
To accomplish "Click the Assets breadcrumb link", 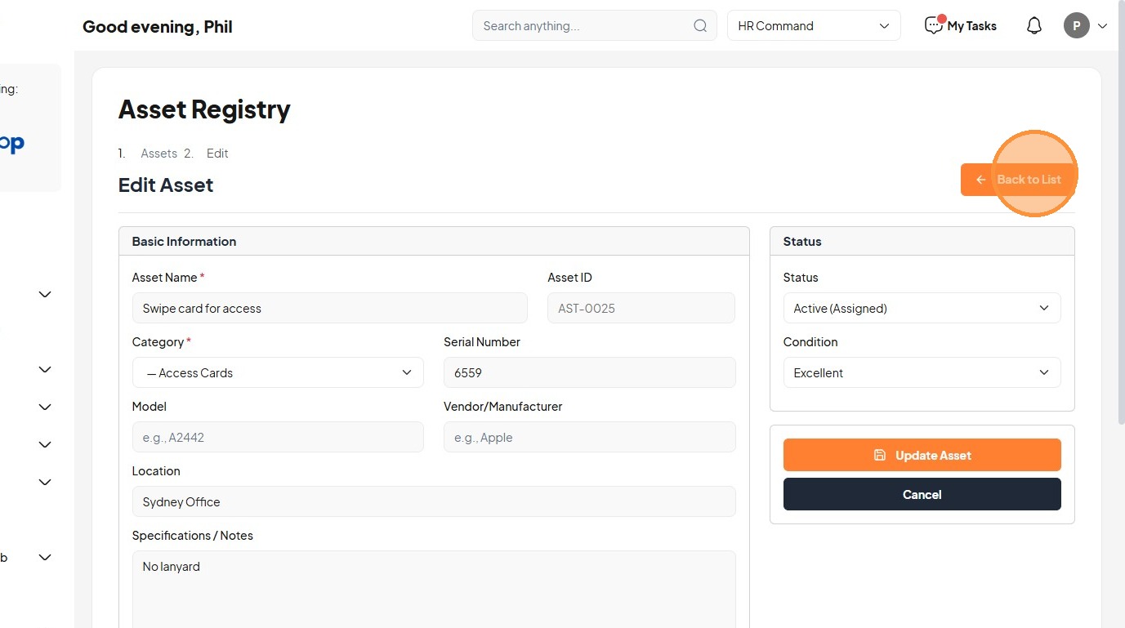I will tap(158, 154).
